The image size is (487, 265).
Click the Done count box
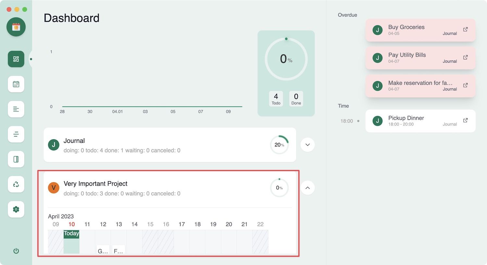coord(296,99)
